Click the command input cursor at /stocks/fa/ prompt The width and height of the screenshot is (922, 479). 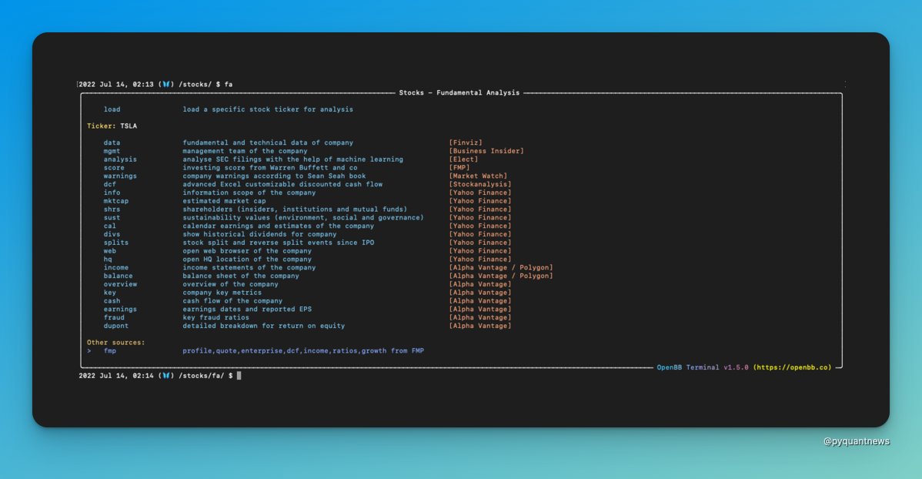(x=239, y=376)
